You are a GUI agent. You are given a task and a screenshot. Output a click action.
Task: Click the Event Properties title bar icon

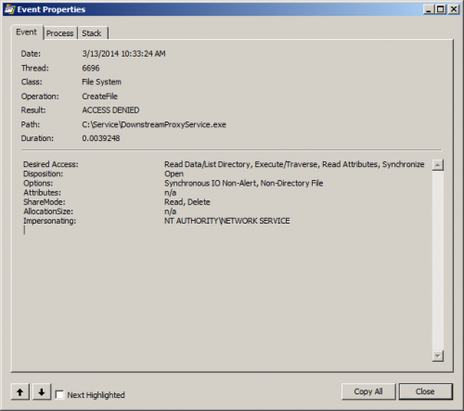click(x=9, y=9)
